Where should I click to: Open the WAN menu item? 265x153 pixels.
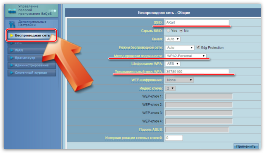coord(31,50)
